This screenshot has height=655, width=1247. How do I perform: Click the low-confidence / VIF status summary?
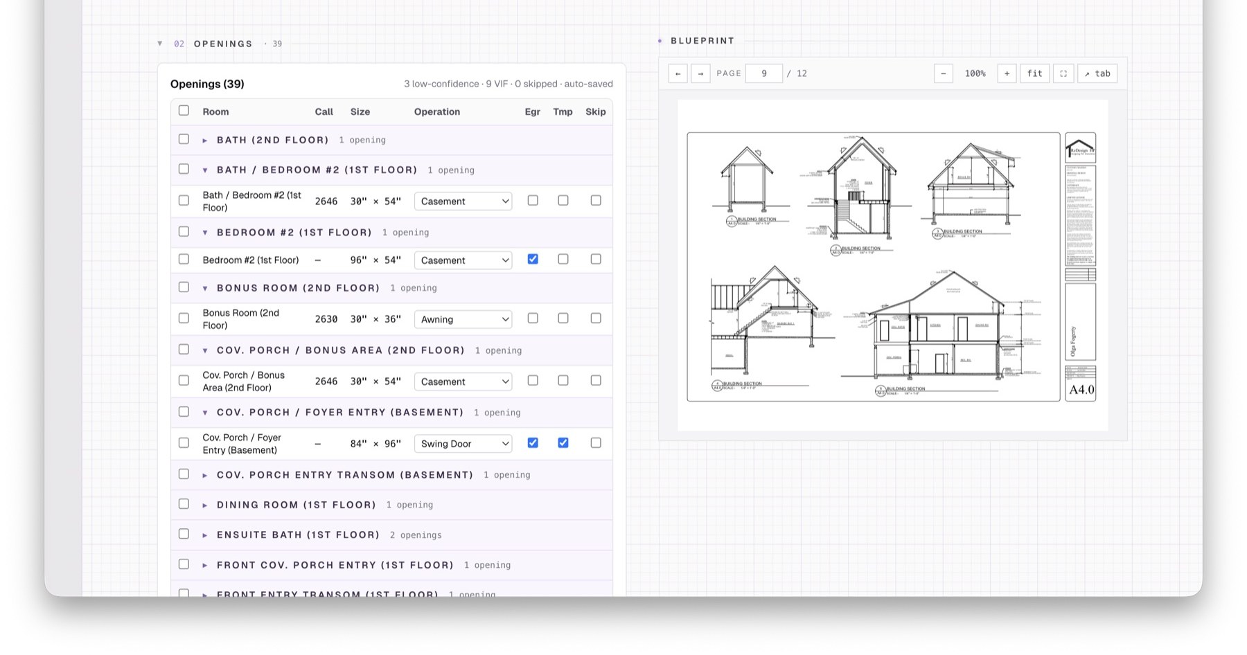point(508,84)
